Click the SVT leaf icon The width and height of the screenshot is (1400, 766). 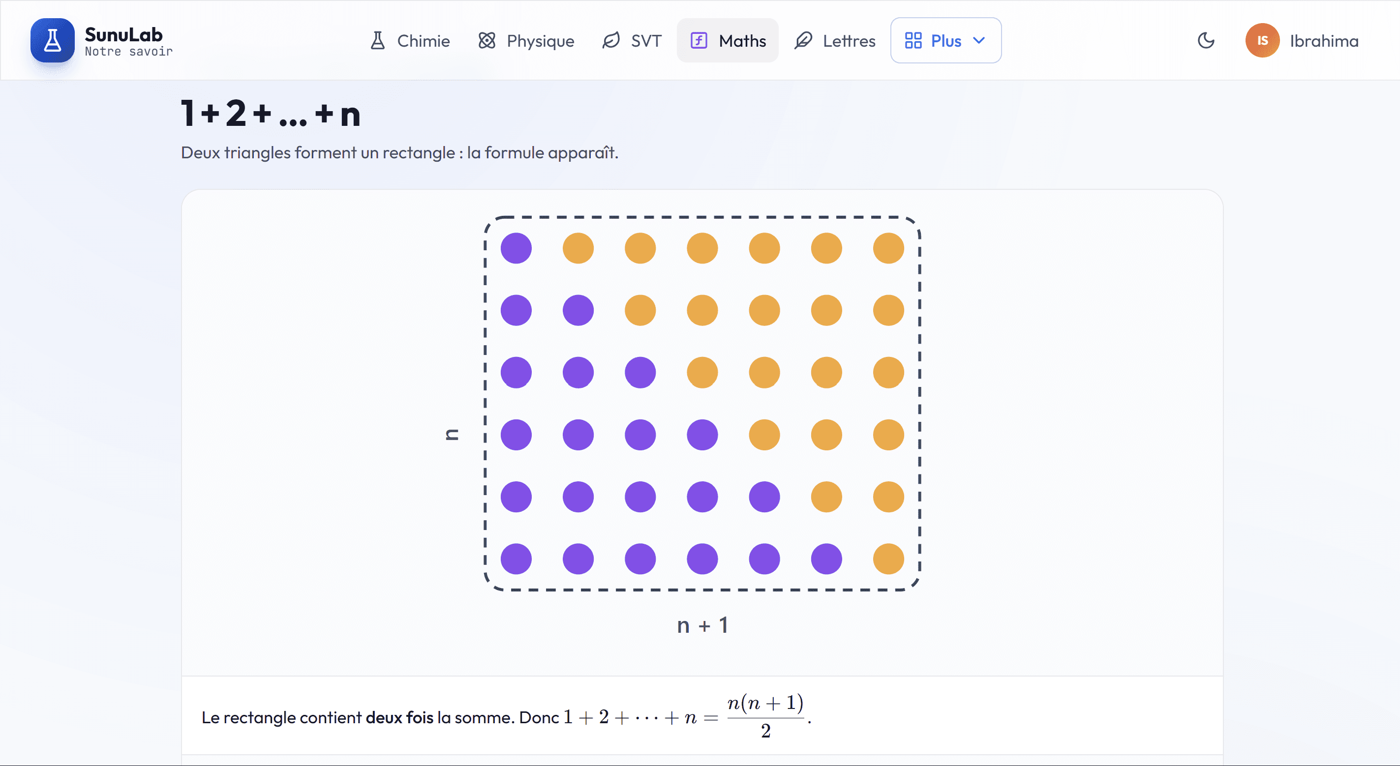(x=611, y=41)
